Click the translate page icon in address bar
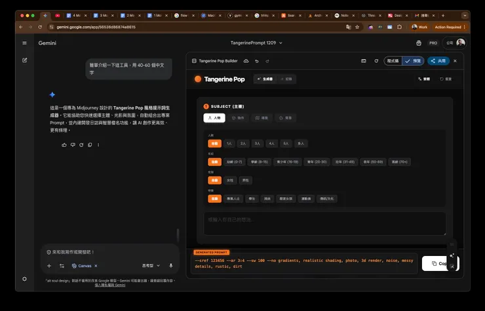Image resolution: width=485 pixels, height=311 pixels. (349, 27)
